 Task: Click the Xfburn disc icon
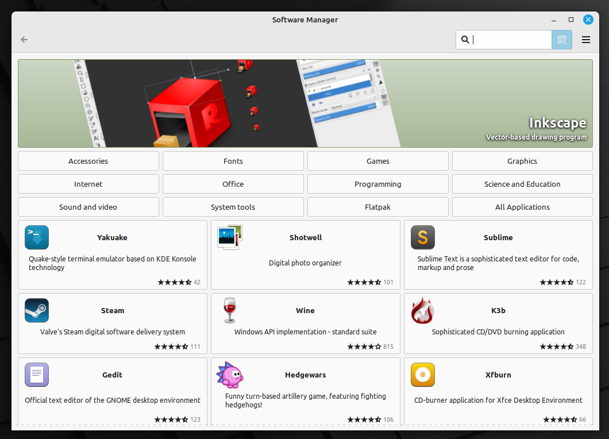423,375
